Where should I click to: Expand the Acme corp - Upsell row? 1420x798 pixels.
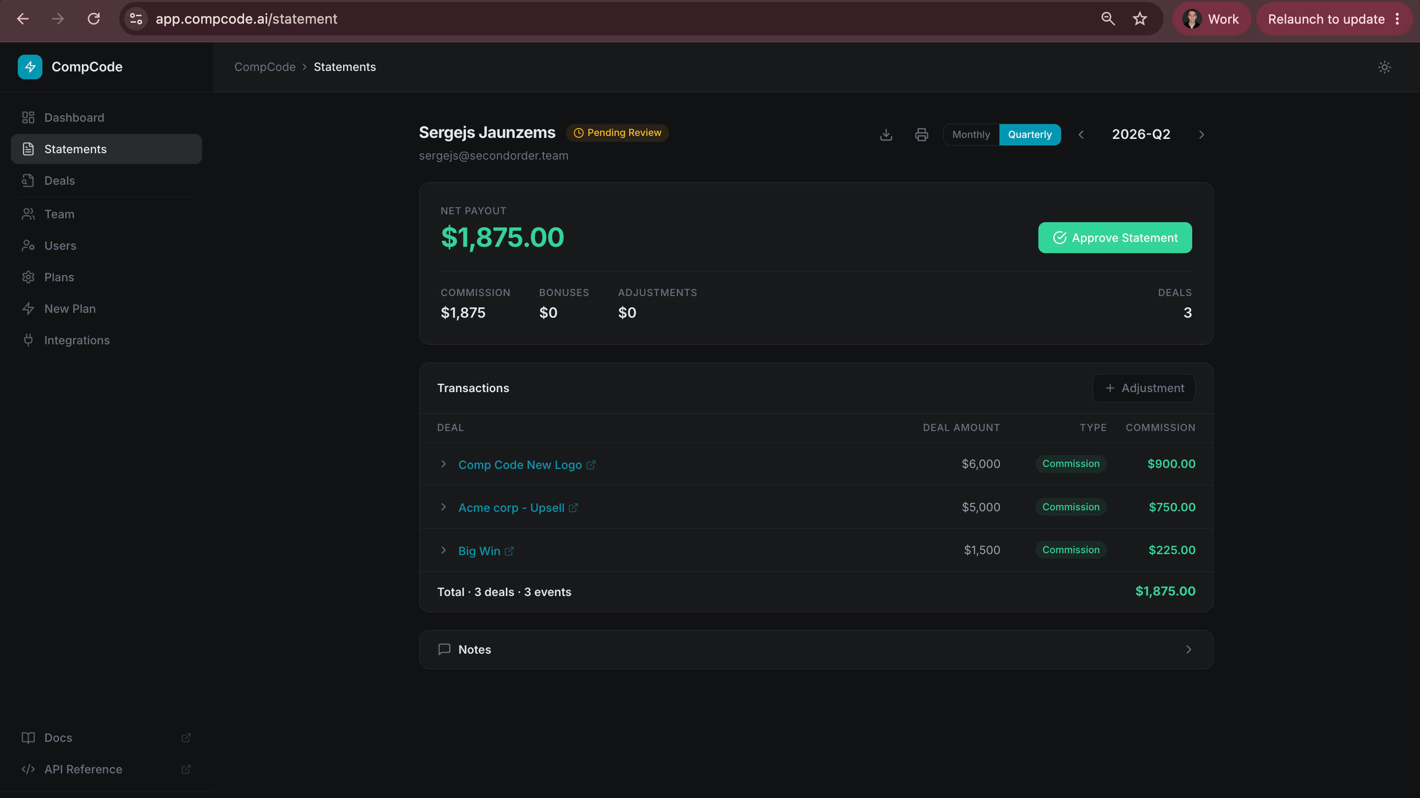pyautogui.click(x=443, y=507)
